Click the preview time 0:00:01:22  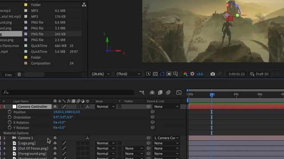point(237,74)
